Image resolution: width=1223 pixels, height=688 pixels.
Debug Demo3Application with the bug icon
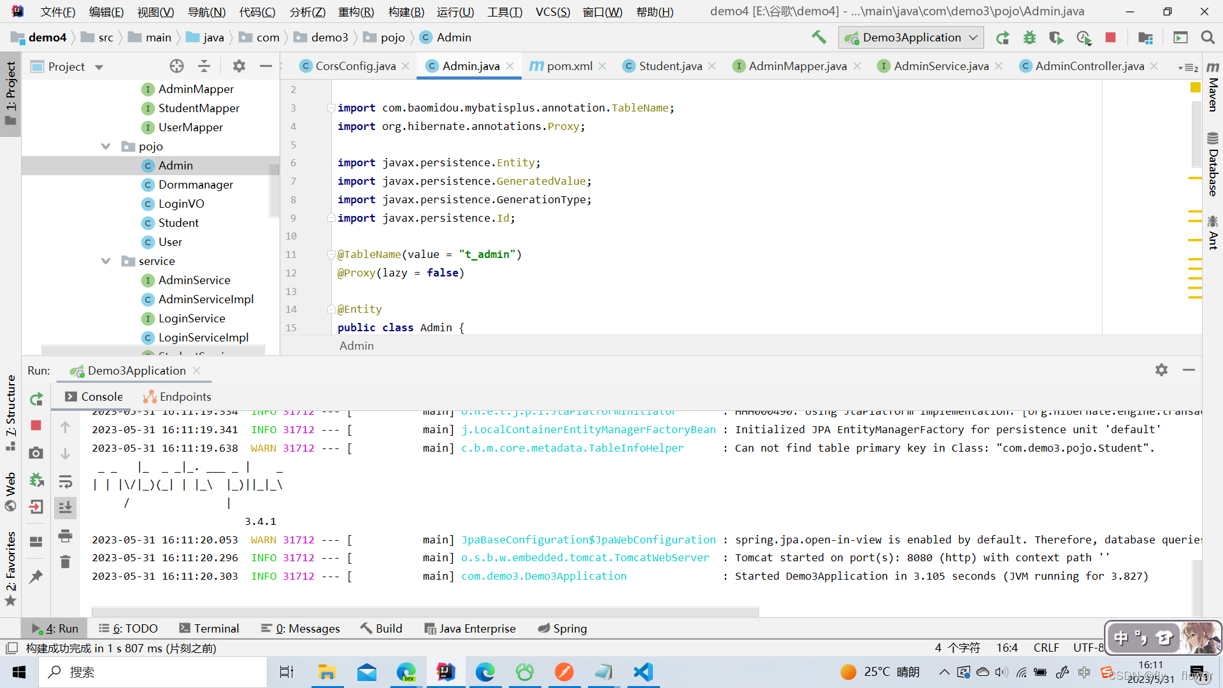(x=1030, y=38)
